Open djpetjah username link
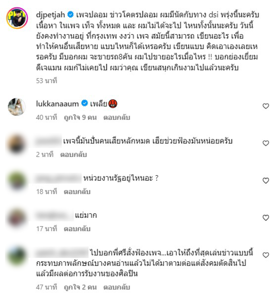This screenshot has width=276, height=296. tap(50, 15)
